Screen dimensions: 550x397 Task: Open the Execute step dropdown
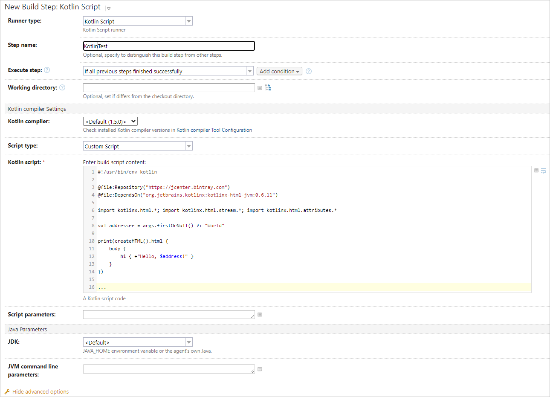249,71
